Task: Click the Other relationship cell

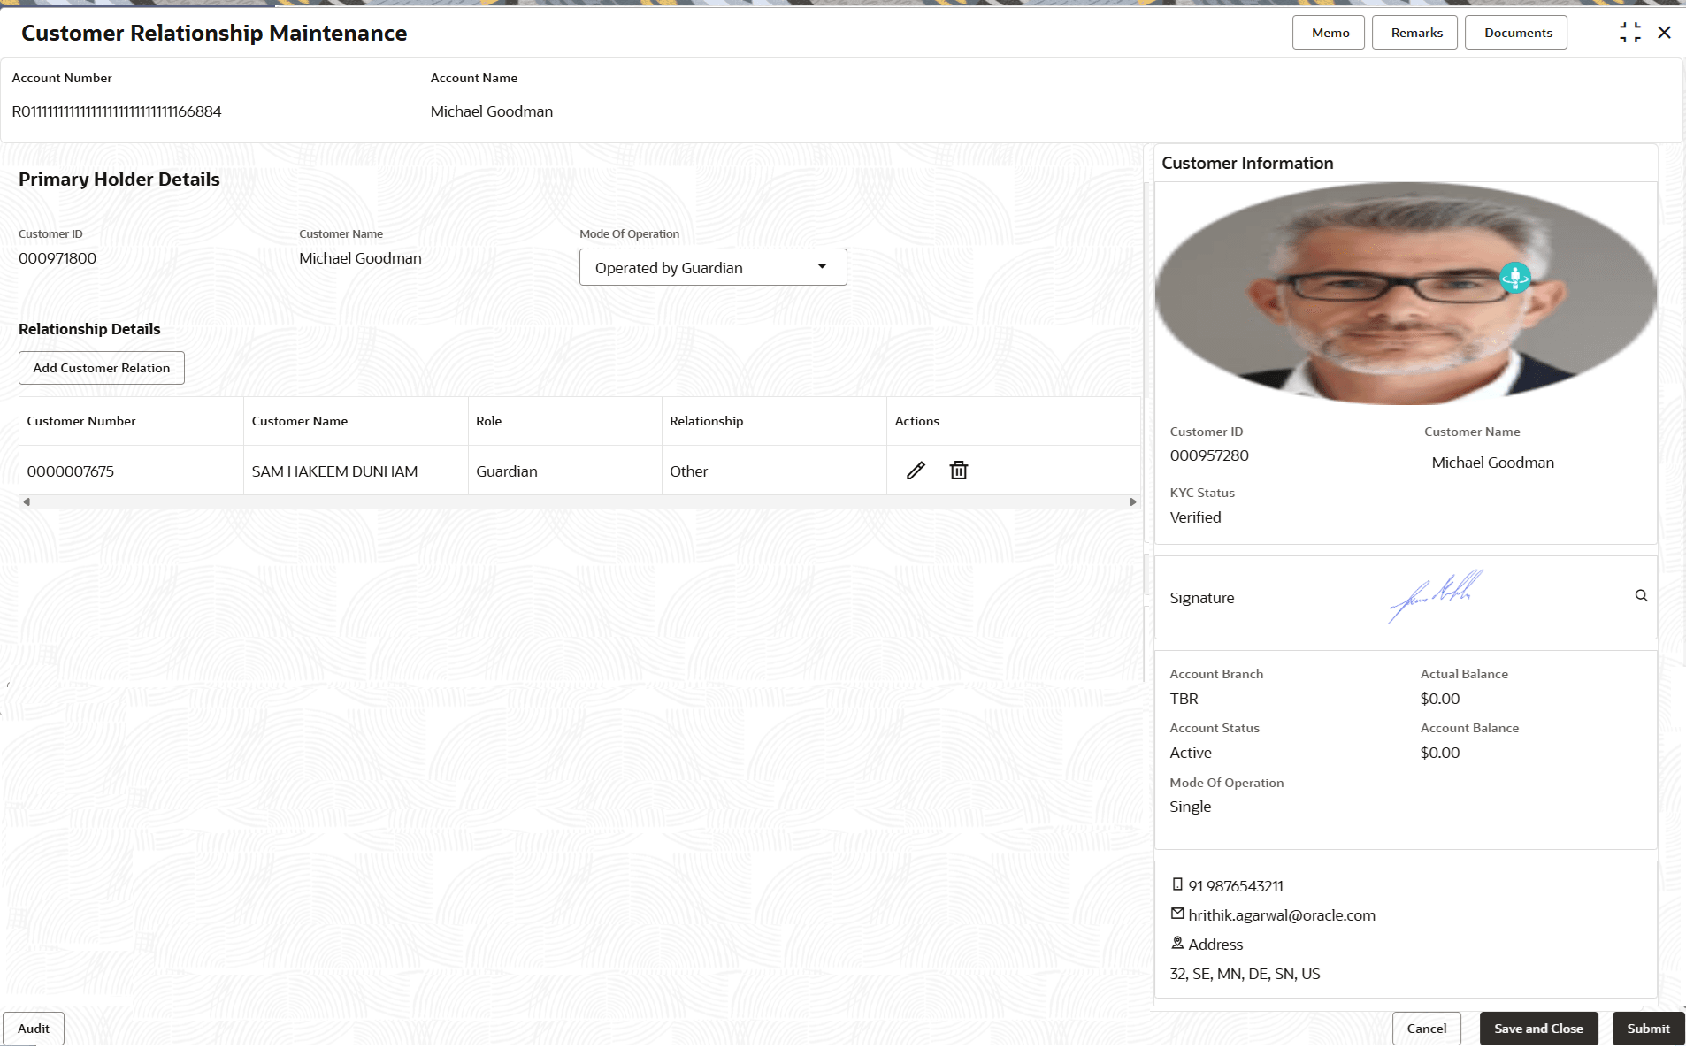Action: pos(774,471)
